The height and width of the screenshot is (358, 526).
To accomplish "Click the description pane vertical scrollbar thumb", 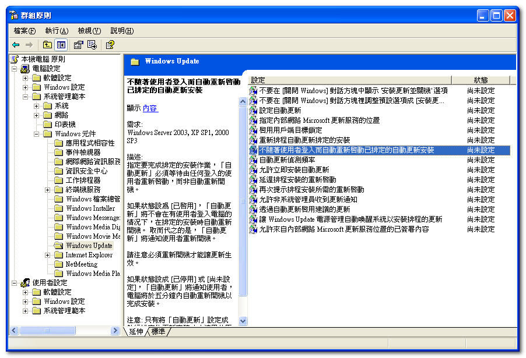I will coord(243,201).
